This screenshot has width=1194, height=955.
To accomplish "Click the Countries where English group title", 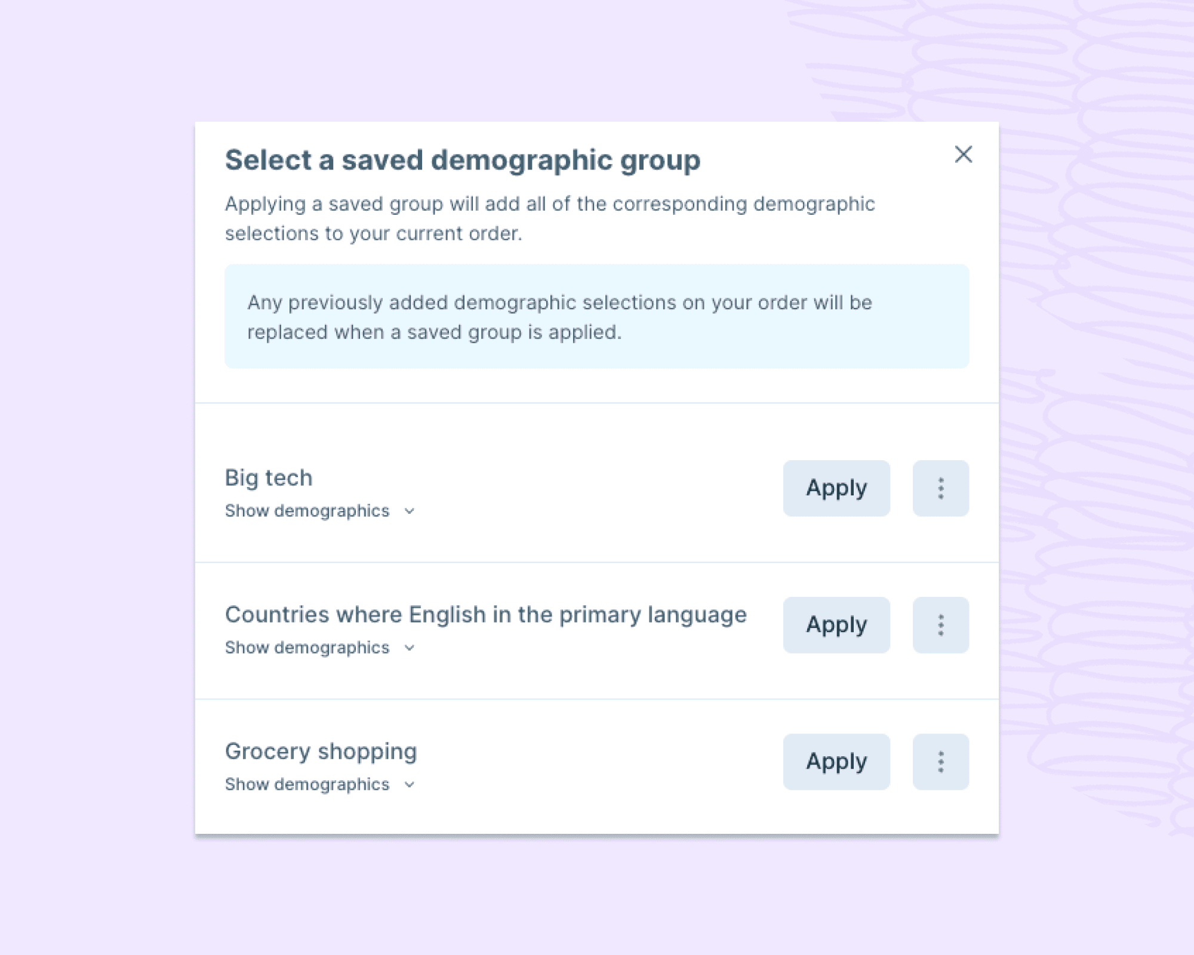I will click(x=485, y=614).
